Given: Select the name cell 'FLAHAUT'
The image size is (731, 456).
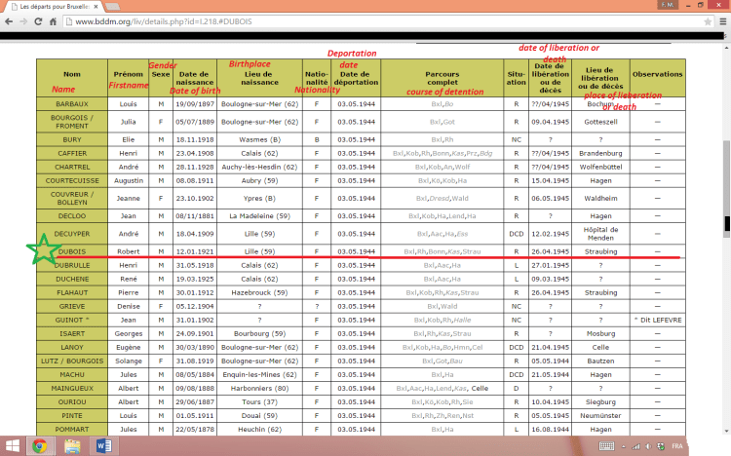Looking at the screenshot, I should pyautogui.click(x=72, y=292).
